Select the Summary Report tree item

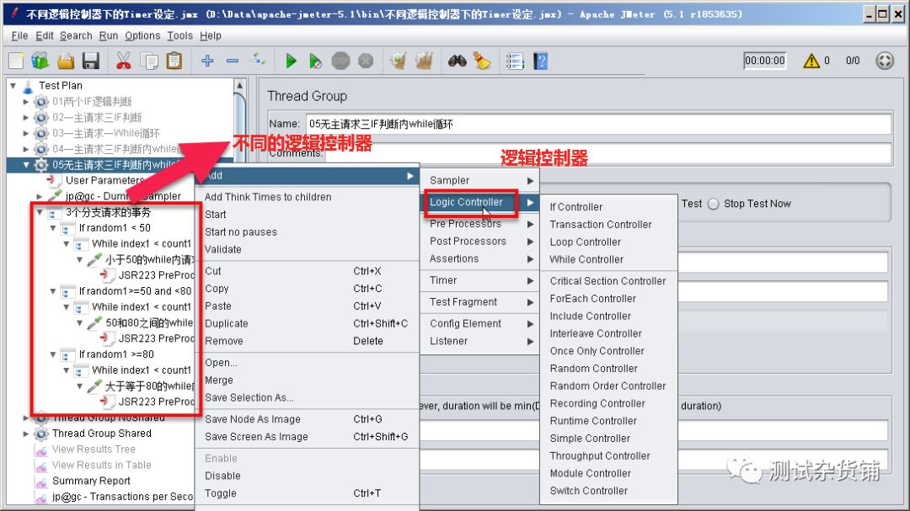click(x=91, y=481)
